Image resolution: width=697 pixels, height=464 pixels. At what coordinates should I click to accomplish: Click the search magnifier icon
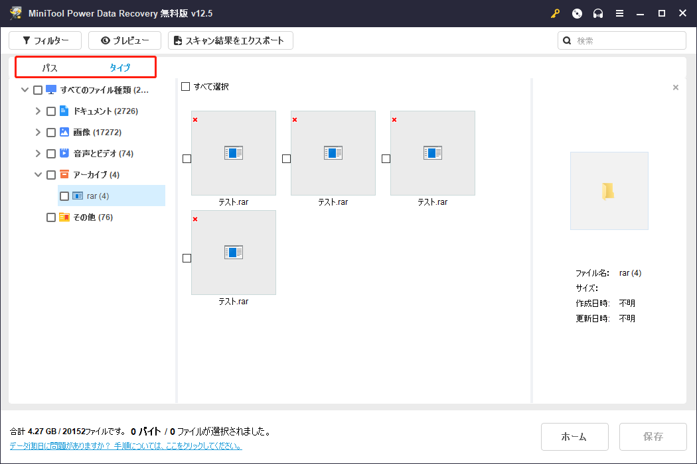pyautogui.click(x=567, y=40)
